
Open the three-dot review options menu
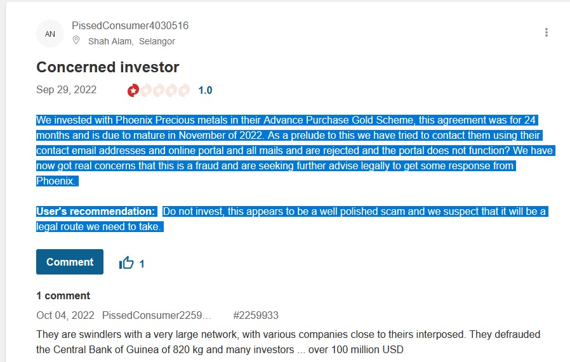pos(546,33)
